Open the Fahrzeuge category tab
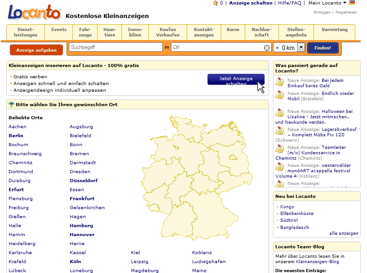 (85, 32)
